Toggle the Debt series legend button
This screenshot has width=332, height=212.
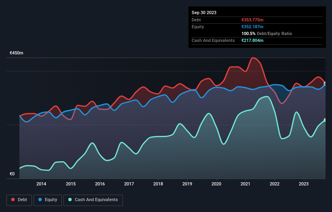coord(19,200)
